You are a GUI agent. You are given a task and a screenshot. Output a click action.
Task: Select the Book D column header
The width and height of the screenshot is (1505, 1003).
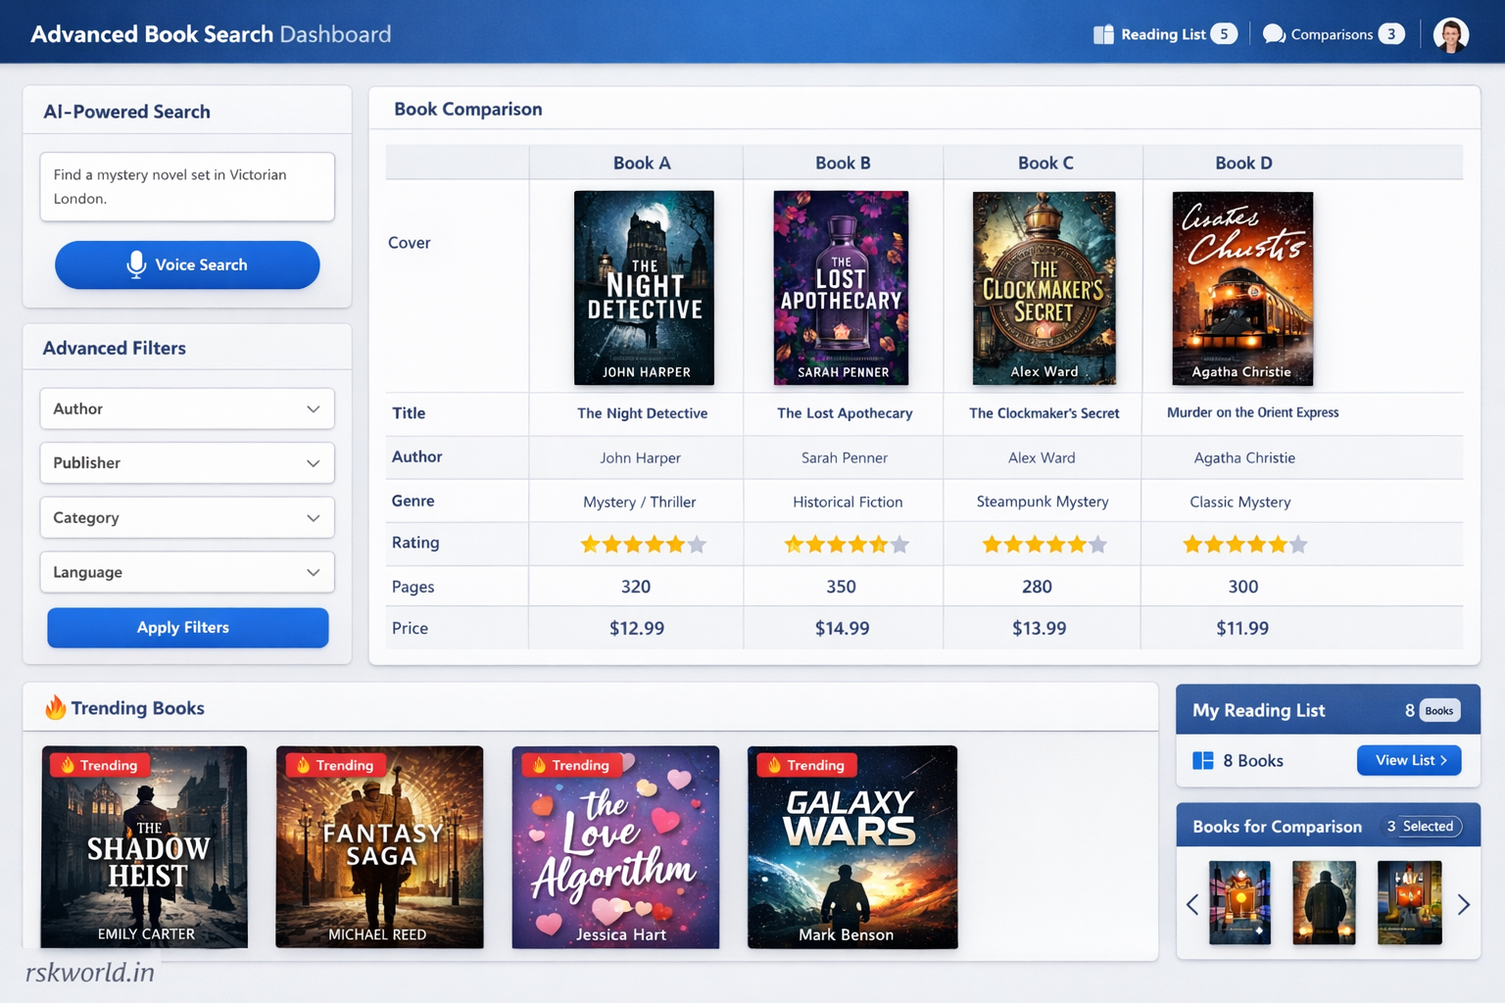[x=1243, y=163]
